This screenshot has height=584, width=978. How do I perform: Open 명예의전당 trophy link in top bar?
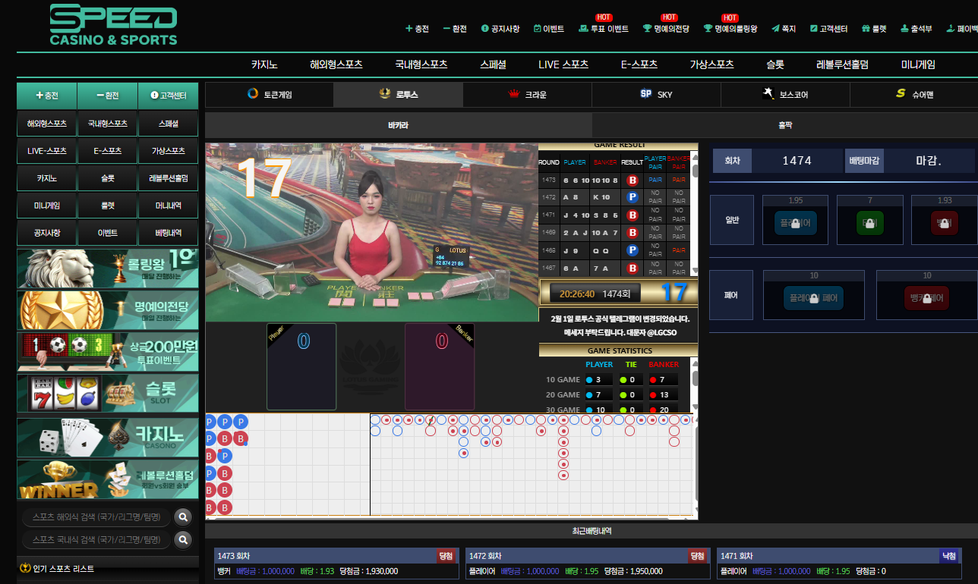point(666,29)
